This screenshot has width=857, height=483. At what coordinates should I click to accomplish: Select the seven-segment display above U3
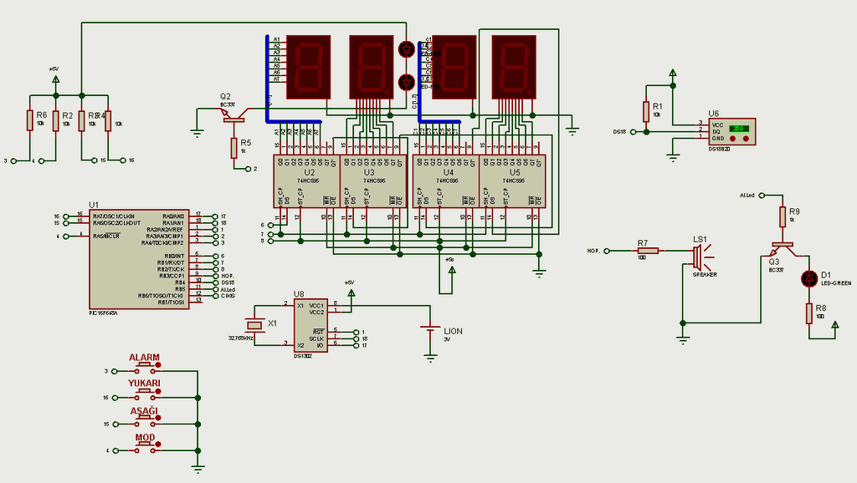(371, 67)
